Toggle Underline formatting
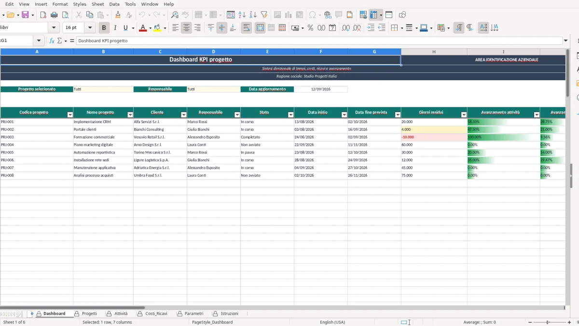The width and height of the screenshot is (579, 326). pos(126,28)
